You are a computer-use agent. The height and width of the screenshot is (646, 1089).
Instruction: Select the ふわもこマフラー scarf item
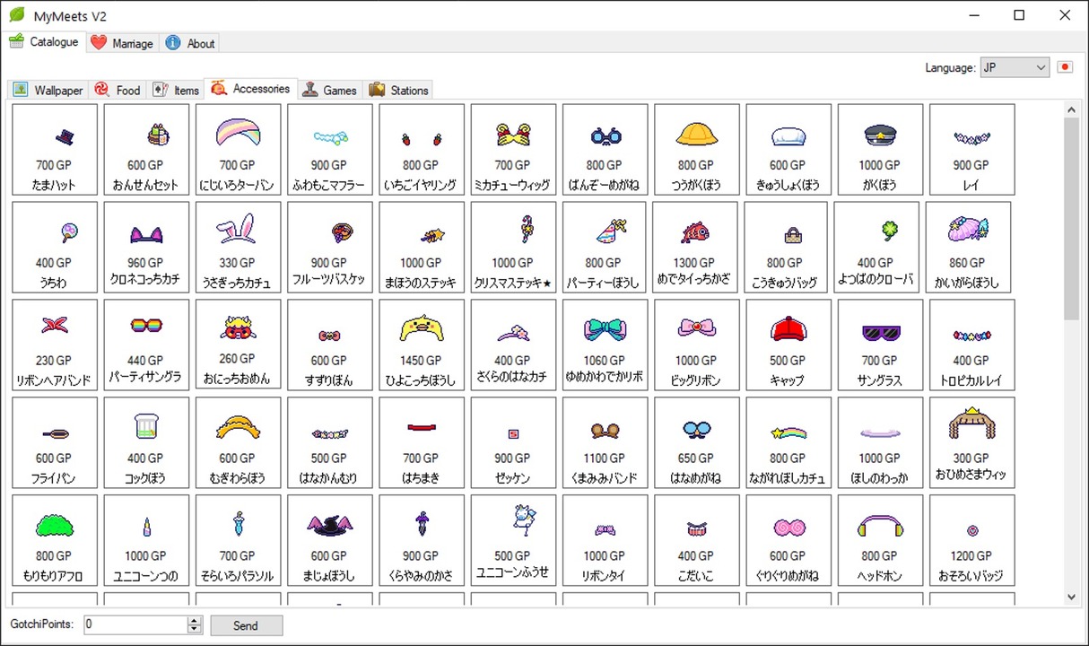pos(330,149)
